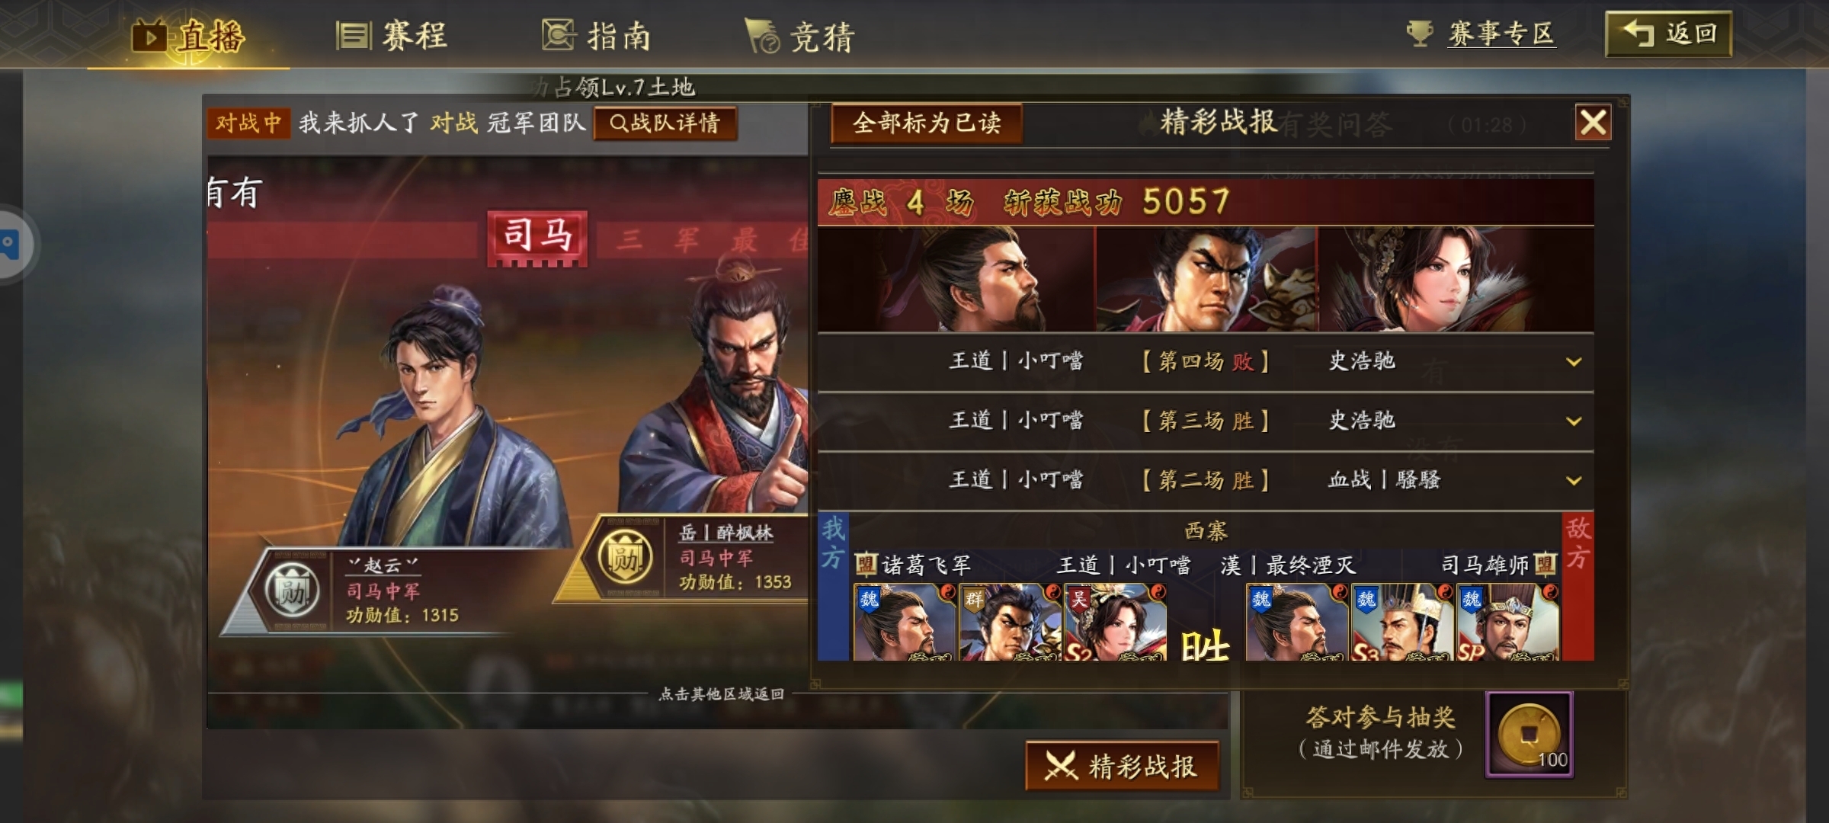
Task: Click the gold 勋 badge beside 岳丨醉枫林
Action: tap(625, 559)
